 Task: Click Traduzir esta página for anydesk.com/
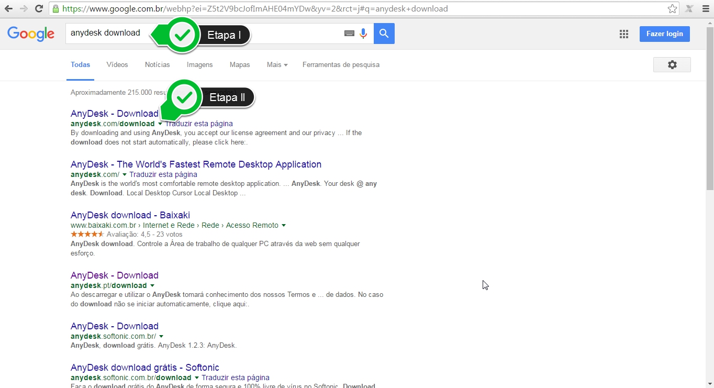[x=163, y=175]
